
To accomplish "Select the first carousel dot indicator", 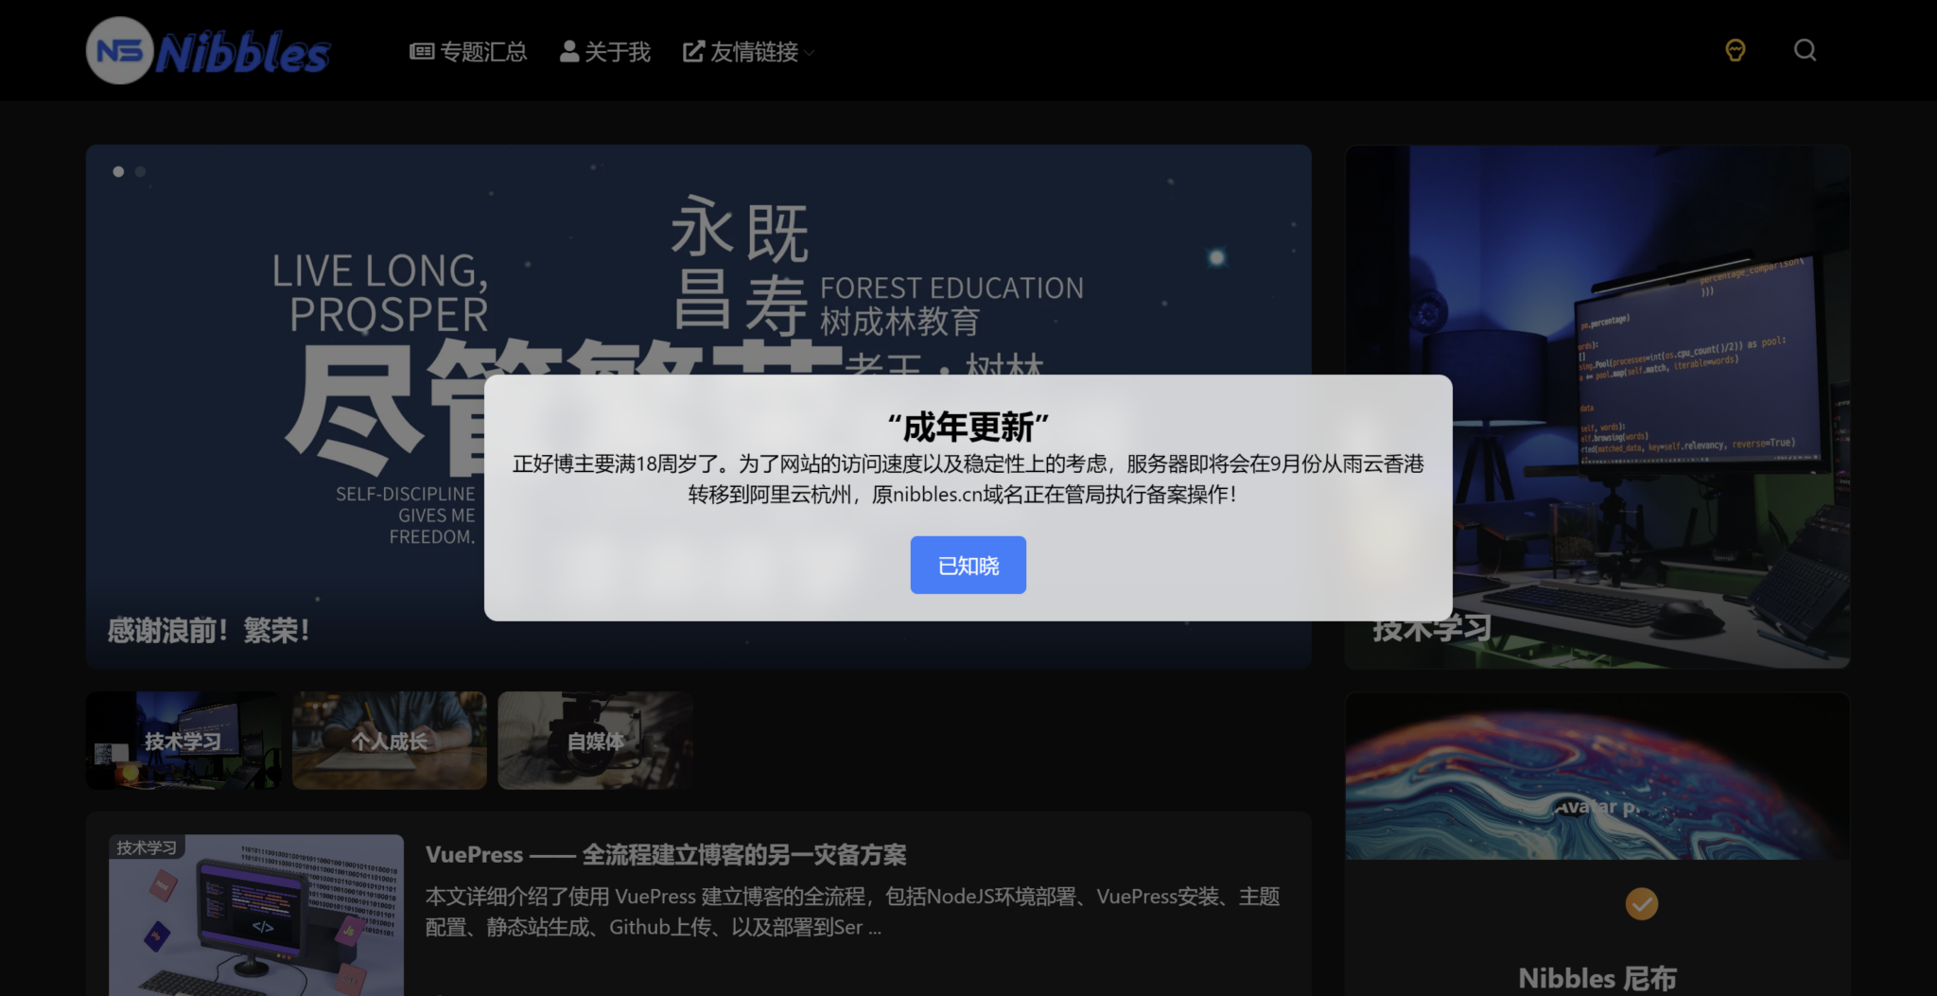I will pyautogui.click(x=118, y=171).
